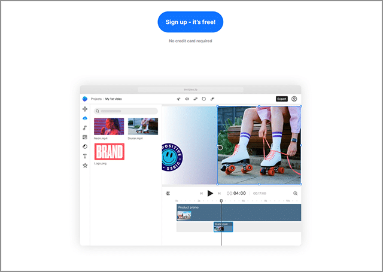
Task: Open the cloud uploads media panel
Action: click(85, 119)
